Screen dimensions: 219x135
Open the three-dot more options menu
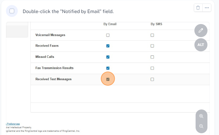click(207, 8)
